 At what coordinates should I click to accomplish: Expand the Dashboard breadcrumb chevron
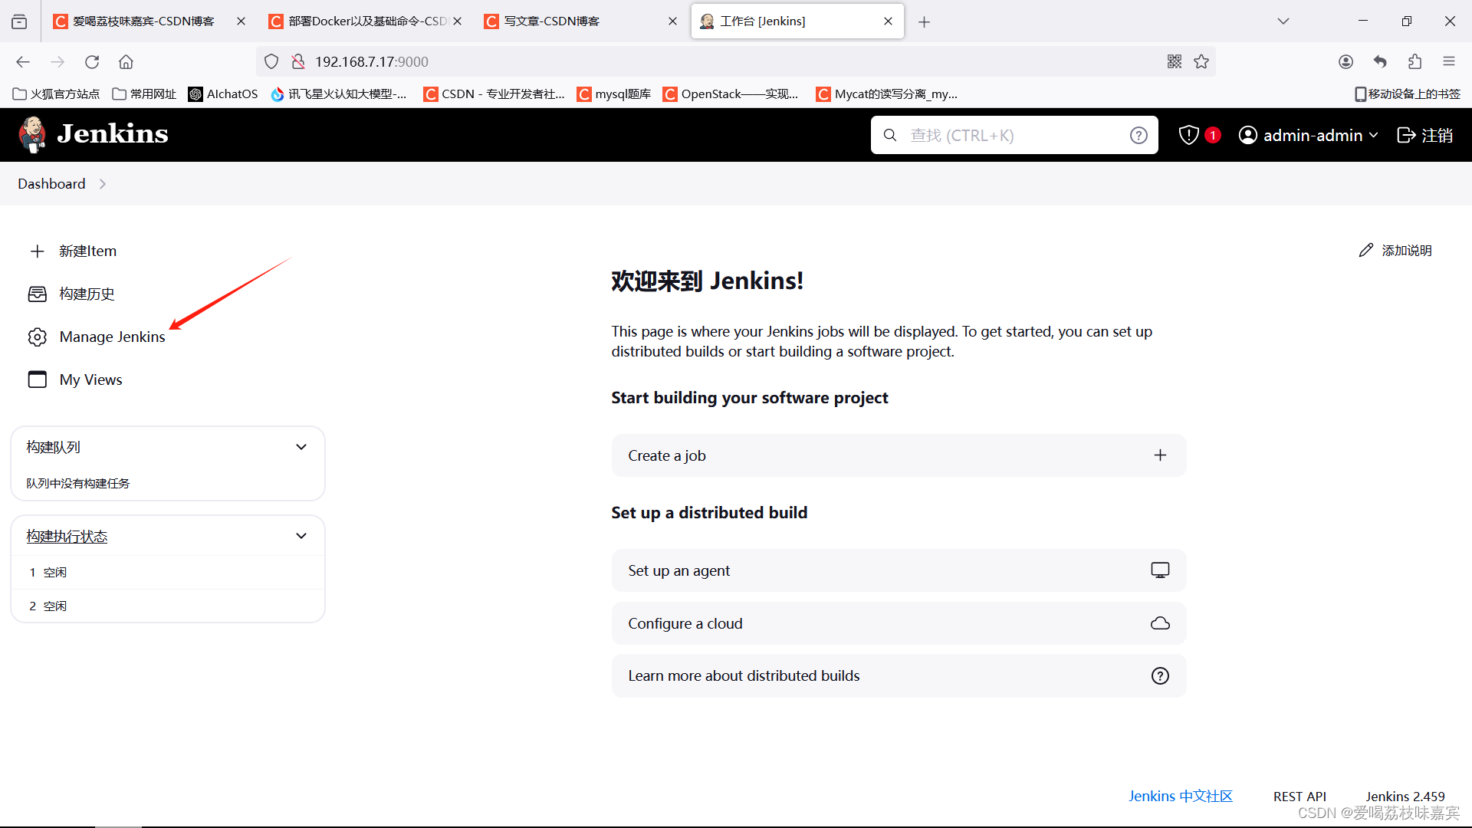click(x=103, y=184)
